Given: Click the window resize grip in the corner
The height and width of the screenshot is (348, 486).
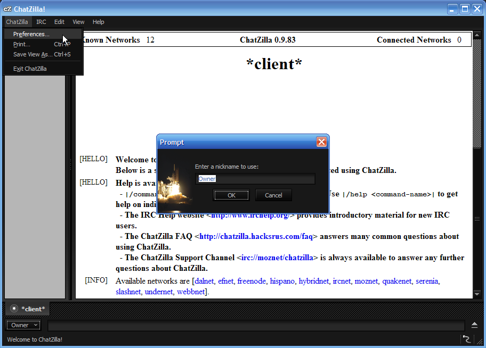Looking at the screenshot, I should pyautogui.click(x=480, y=341).
